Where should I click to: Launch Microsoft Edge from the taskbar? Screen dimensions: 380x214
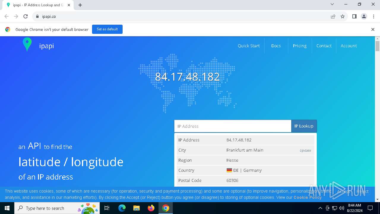point(122,208)
